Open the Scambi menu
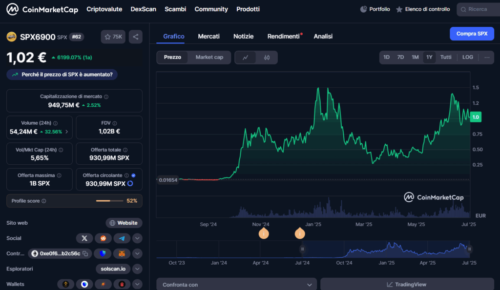The height and width of the screenshot is (290, 500). point(175,9)
